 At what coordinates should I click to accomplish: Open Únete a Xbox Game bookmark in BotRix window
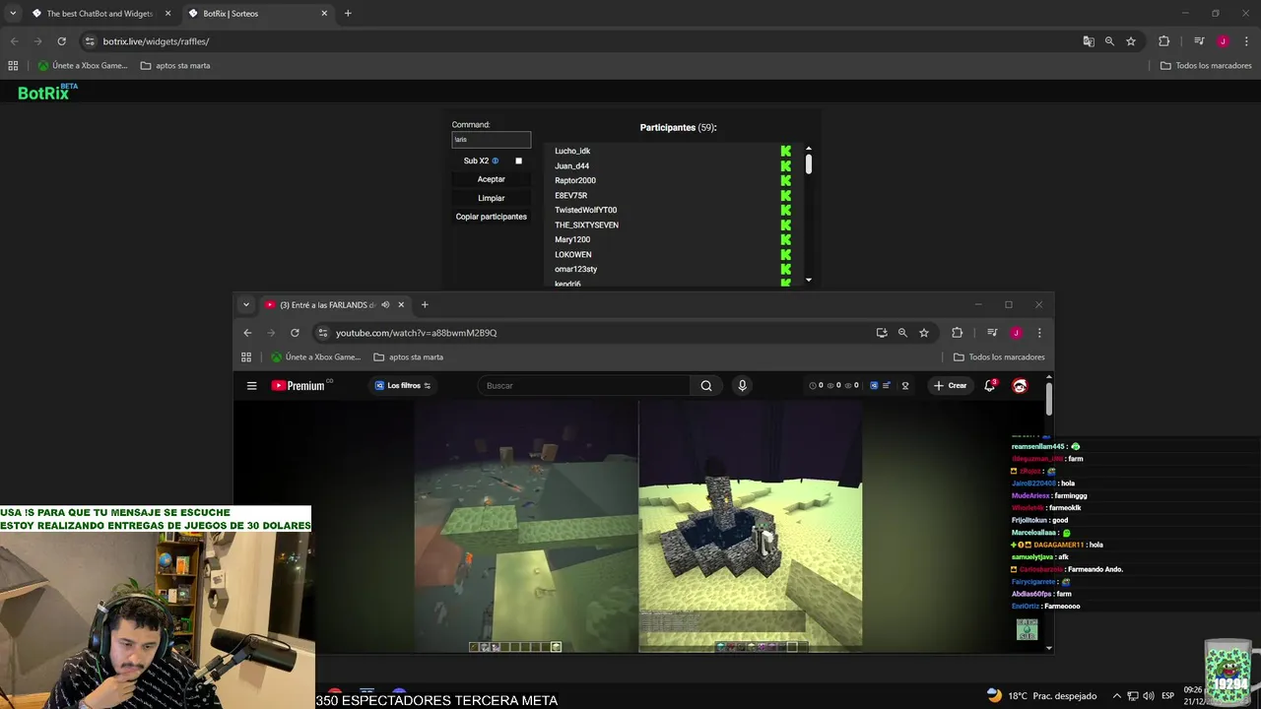pos(83,66)
